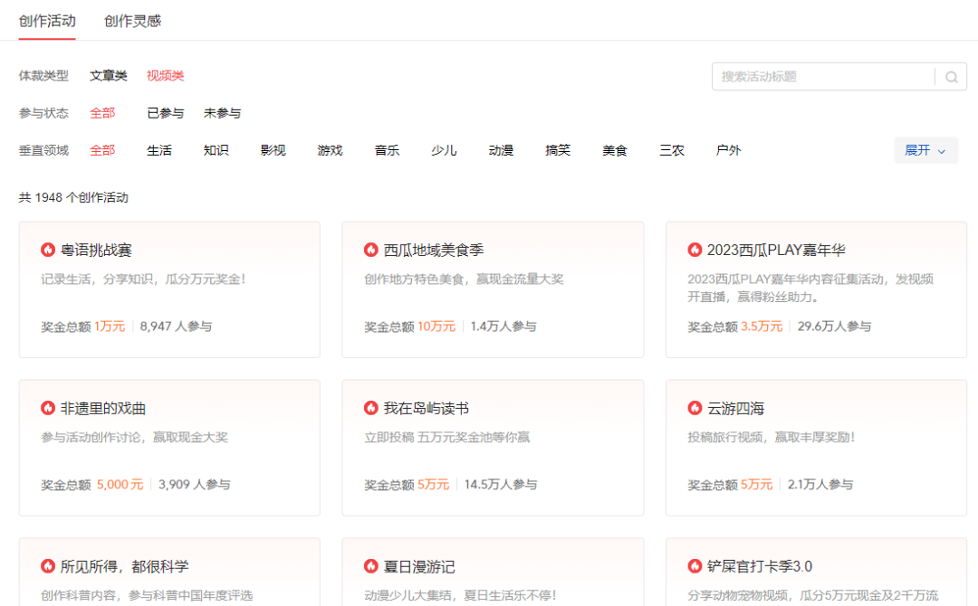Click flame icon beside 西瓜地域美食季
978x606 pixels.
click(x=371, y=250)
